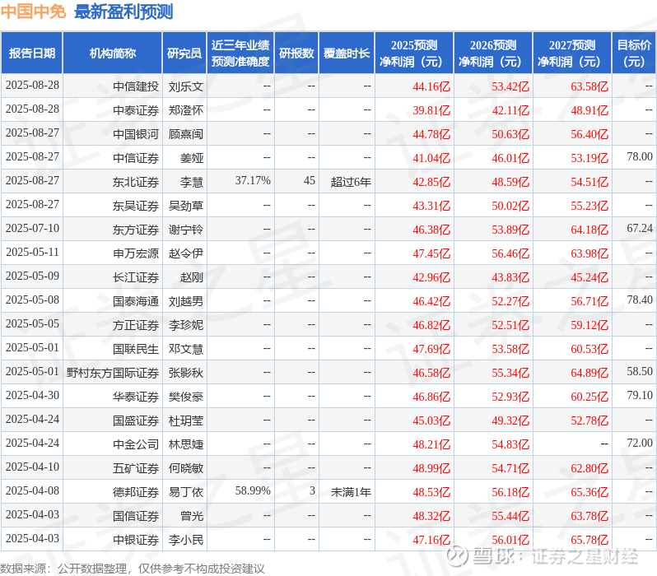This screenshot has width=657, height=576.
Task: Click the 野村东方国际证券 institution cell
Action: pos(113,374)
